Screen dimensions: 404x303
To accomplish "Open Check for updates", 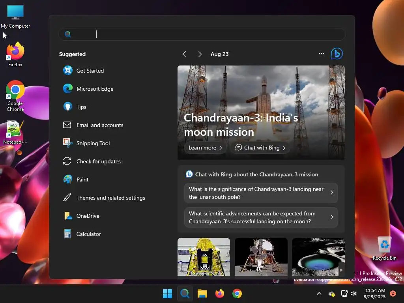I will click(x=92, y=161).
